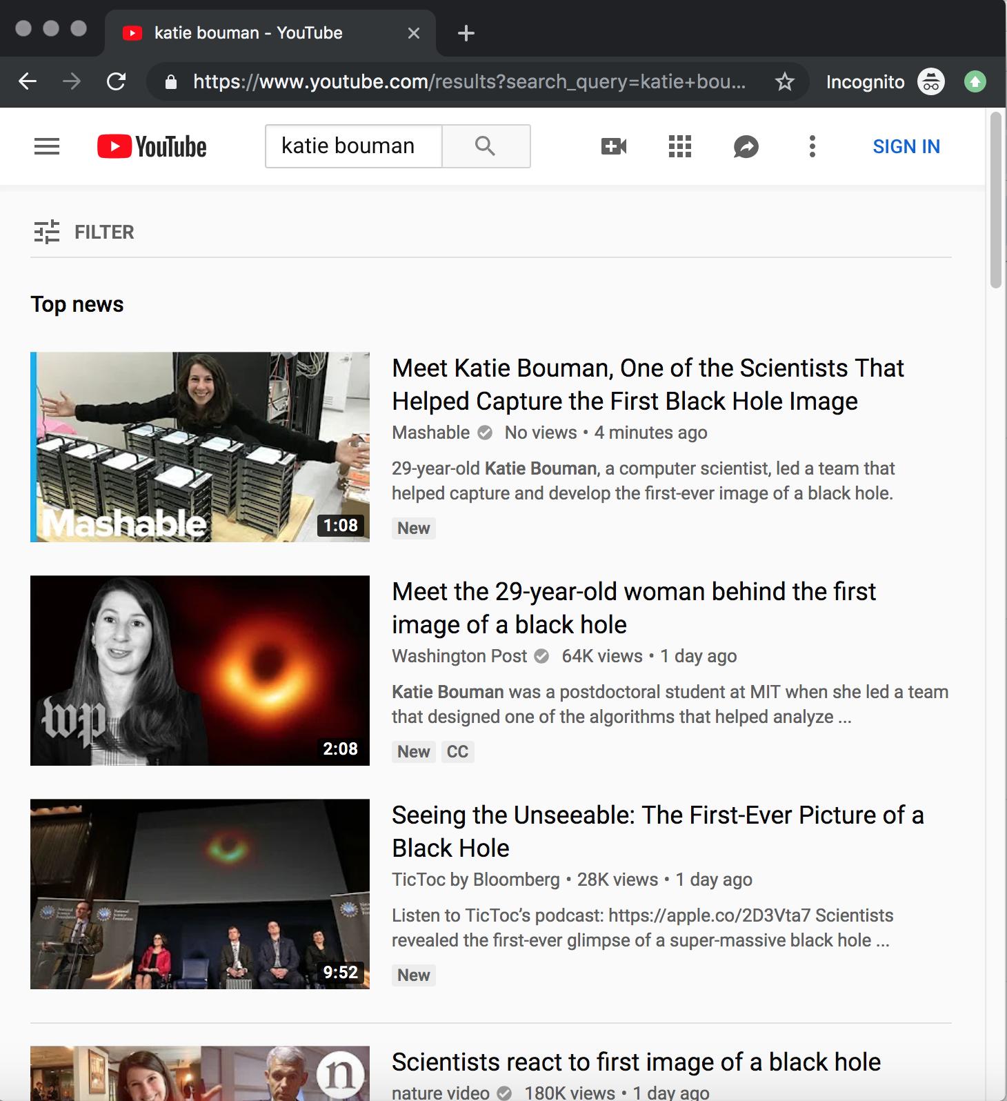
Task: Open the Washington Post channel link
Action: (459, 656)
